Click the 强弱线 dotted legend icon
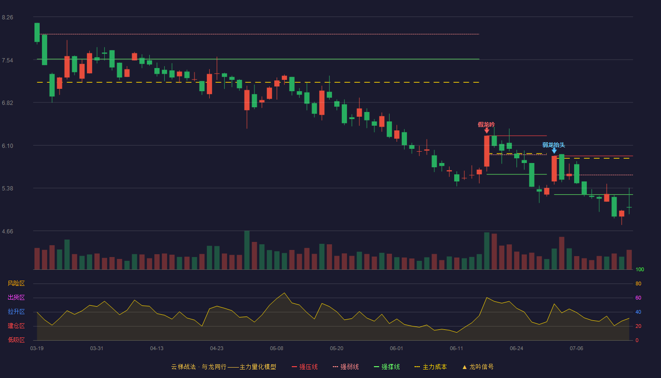 (x=335, y=367)
